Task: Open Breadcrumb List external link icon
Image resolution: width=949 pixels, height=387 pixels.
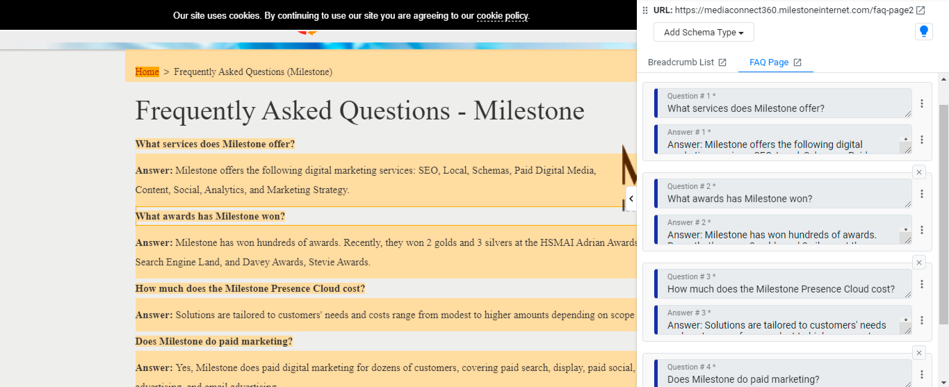Action: point(722,63)
